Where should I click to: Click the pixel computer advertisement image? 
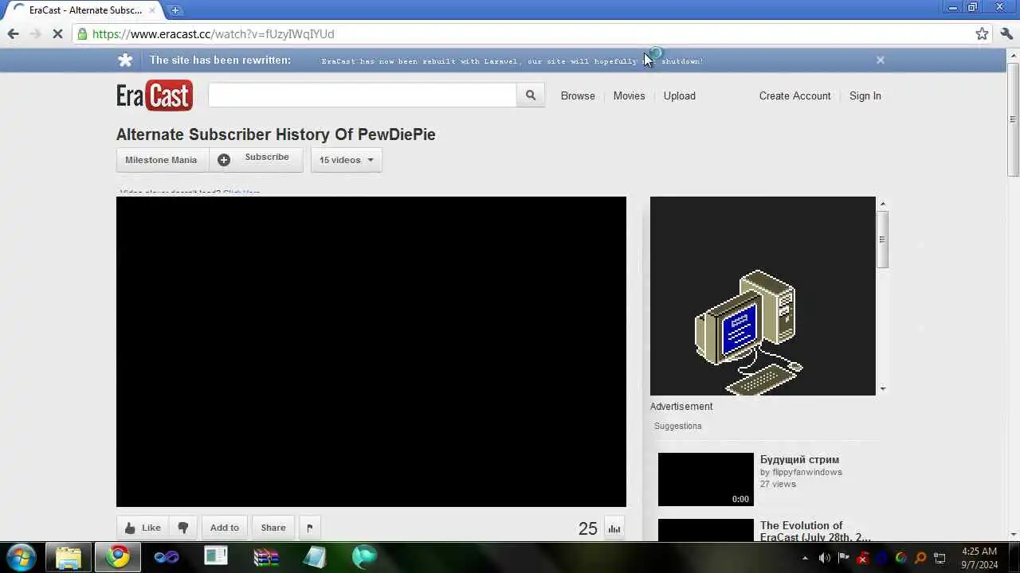coord(763,296)
